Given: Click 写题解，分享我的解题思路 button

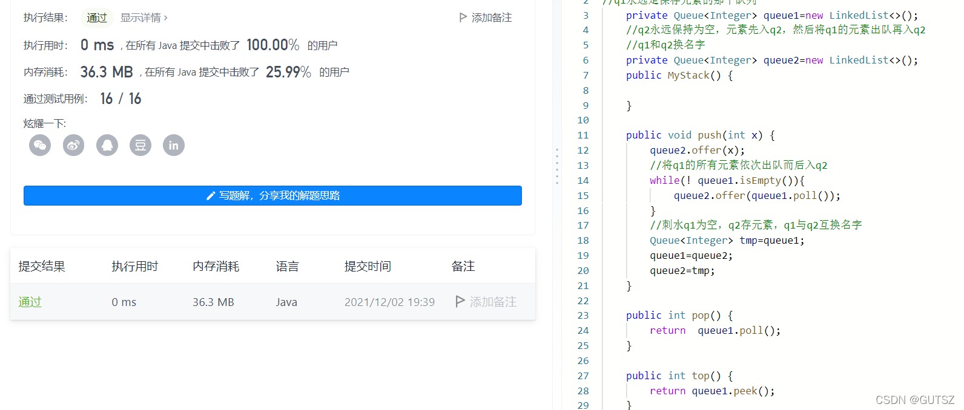Looking at the screenshot, I should pos(272,195).
